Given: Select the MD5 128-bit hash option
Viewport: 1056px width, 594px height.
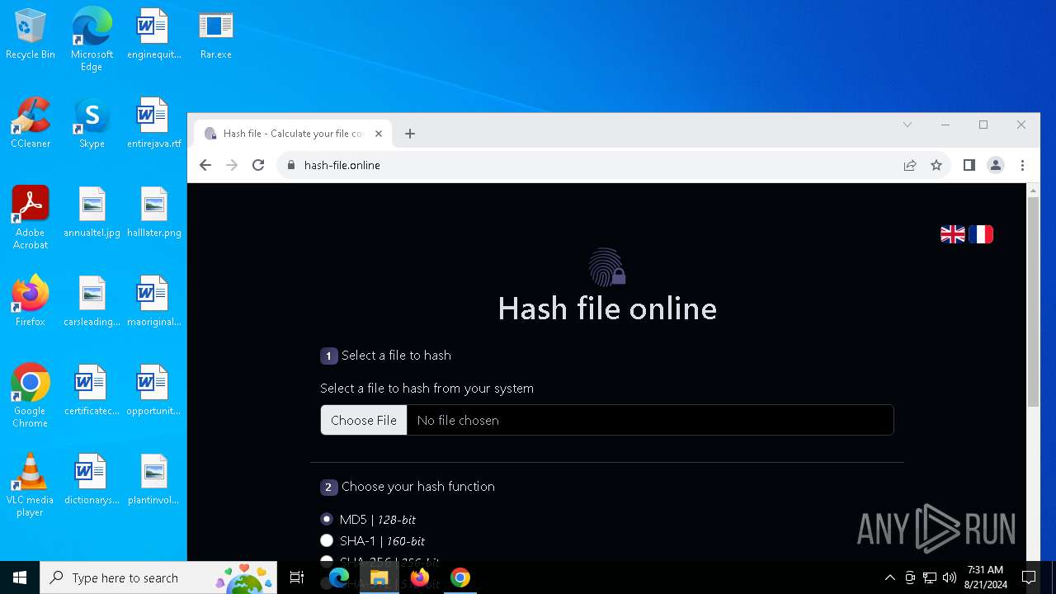Looking at the screenshot, I should 327,520.
